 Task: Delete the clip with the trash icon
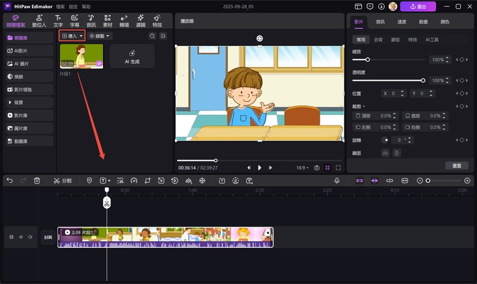(x=37, y=180)
